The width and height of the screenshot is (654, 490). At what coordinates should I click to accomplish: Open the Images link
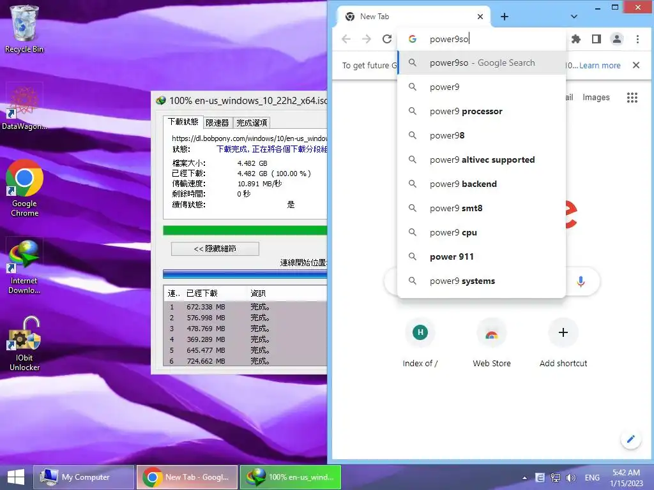(596, 98)
